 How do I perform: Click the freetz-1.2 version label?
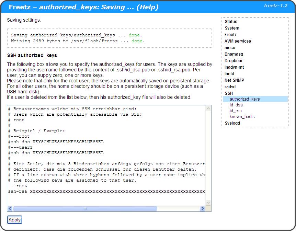[276, 5]
